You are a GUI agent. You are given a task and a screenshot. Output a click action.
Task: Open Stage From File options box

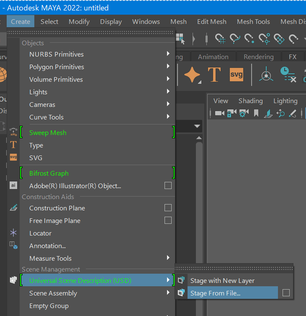point(286,293)
